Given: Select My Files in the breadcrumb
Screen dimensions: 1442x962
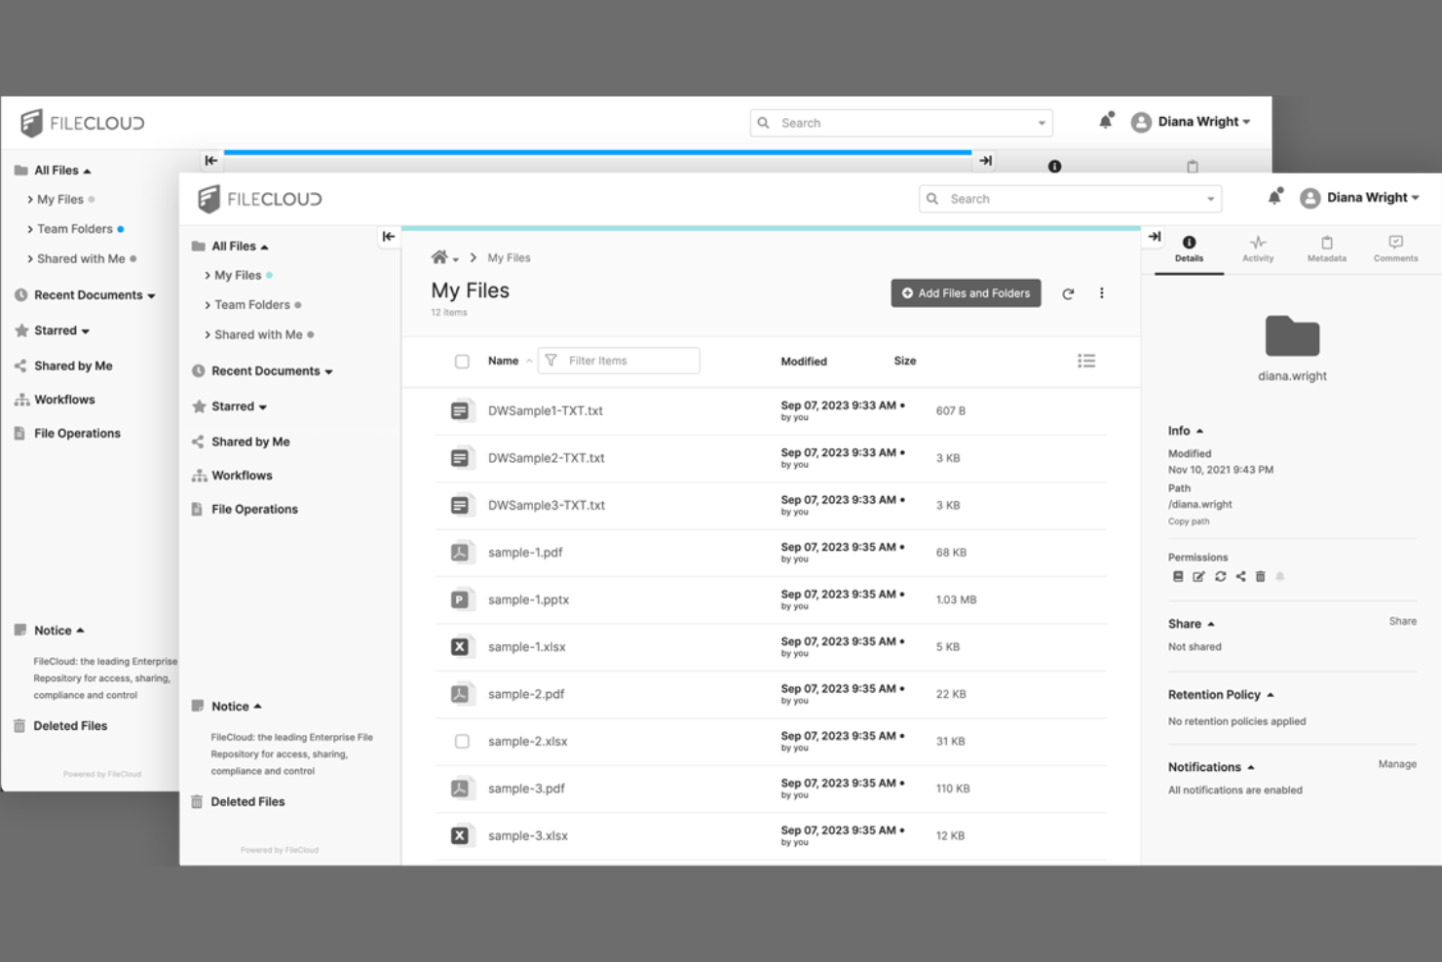Looking at the screenshot, I should pyautogui.click(x=509, y=257).
